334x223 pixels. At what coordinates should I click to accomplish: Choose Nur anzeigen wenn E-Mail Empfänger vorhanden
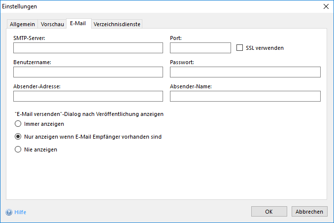18,137
